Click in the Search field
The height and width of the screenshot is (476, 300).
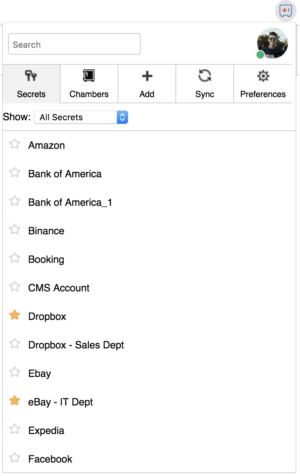point(74,44)
